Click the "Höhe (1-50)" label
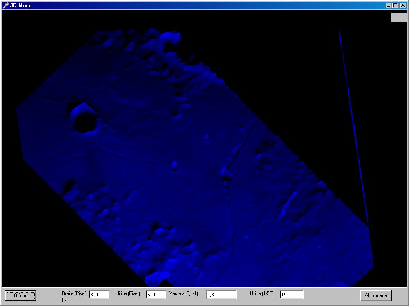This screenshot has width=409, height=306. tap(261, 294)
